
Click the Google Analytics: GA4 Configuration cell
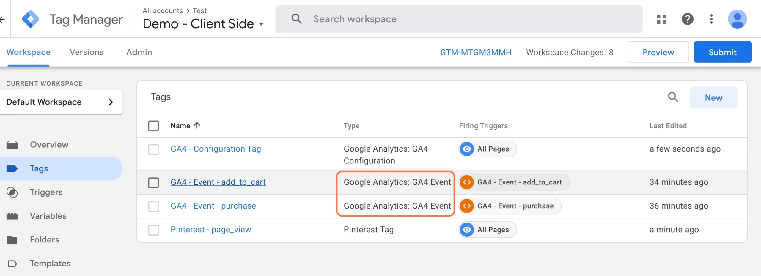[386, 155]
